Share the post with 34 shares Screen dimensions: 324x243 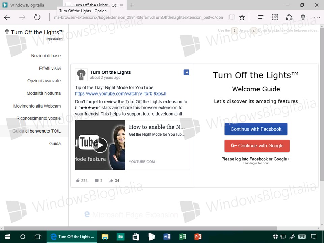(114, 181)
